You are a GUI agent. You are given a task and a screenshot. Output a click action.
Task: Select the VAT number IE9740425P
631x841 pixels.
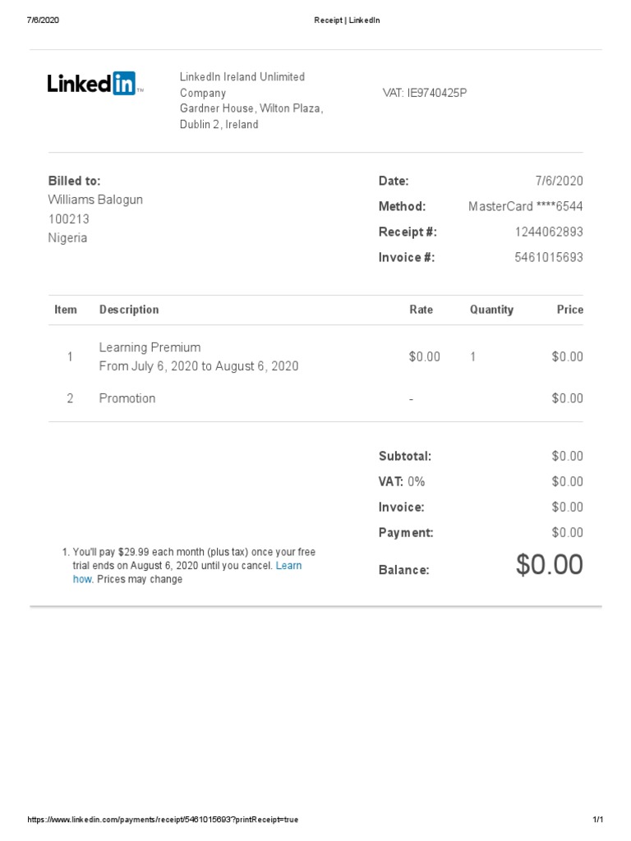tap(425, 93)
